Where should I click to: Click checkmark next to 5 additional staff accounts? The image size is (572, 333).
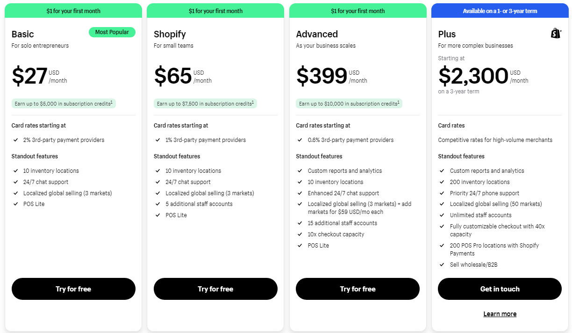157,204
